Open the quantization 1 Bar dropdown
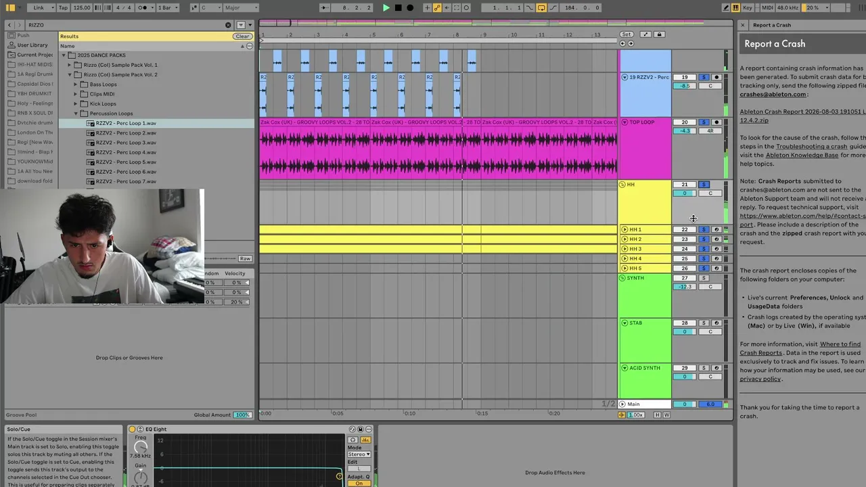The image size is (866, 487). tap(168, 7)
